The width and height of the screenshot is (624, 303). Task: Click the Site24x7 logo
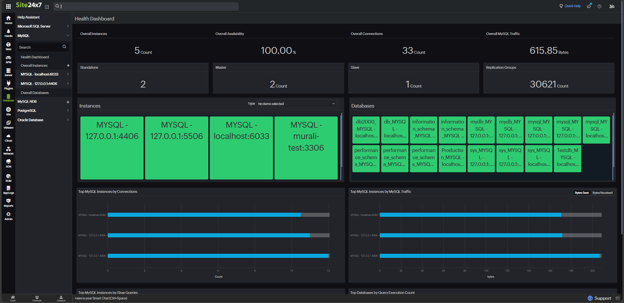[29, 5]
